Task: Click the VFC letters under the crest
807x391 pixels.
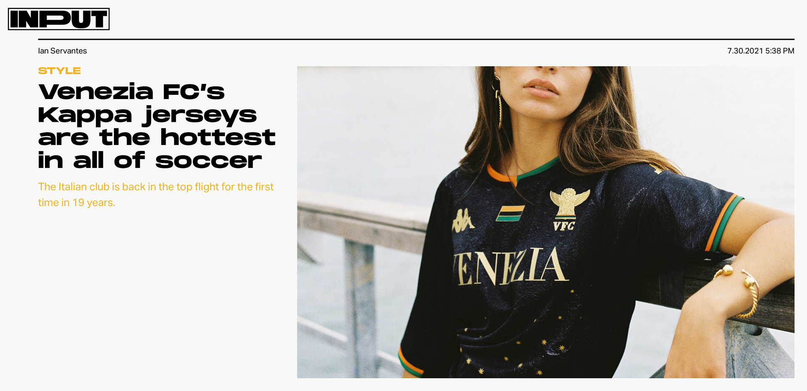Action: pyautogui.click(x=564, y=226)
